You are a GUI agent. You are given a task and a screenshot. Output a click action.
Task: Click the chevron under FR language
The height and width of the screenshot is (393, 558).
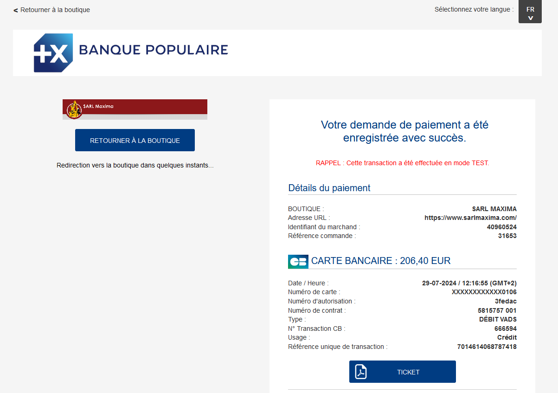(531, 18)
